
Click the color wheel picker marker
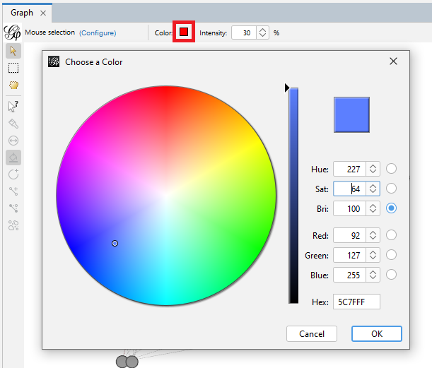(115, 243)
